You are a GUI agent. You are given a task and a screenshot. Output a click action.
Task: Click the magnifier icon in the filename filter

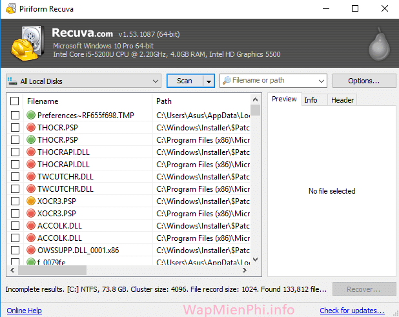point(227,81)
